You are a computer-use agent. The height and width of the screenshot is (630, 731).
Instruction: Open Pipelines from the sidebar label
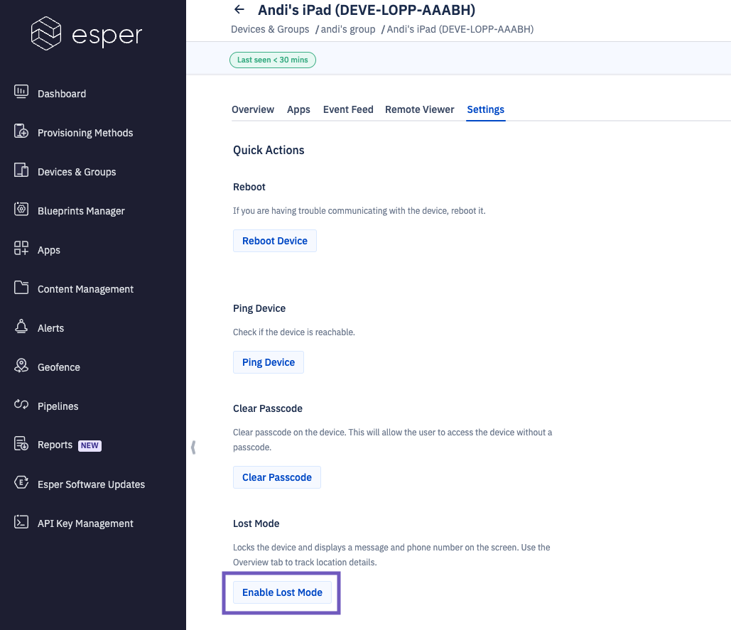[x=58, y=406]
